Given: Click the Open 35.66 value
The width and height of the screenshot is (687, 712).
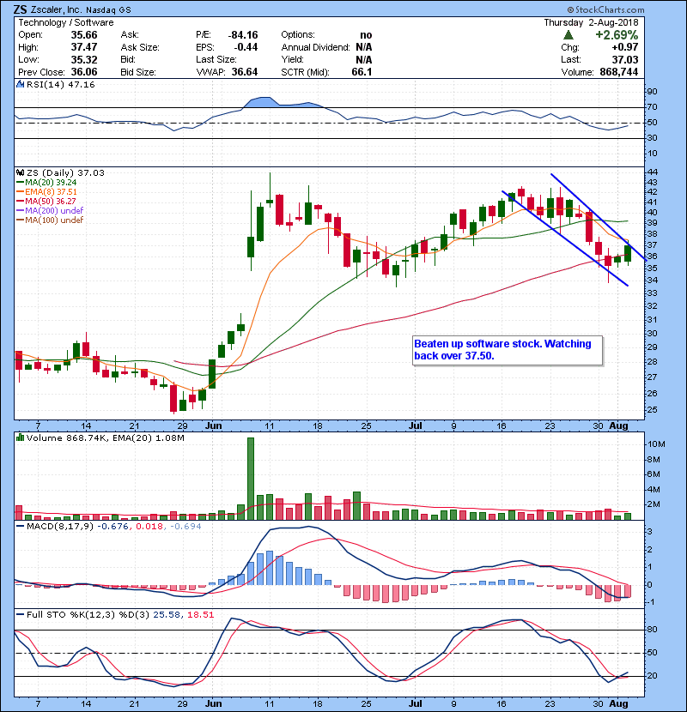Looking at the screenshot, I should (x=84, y=35).
